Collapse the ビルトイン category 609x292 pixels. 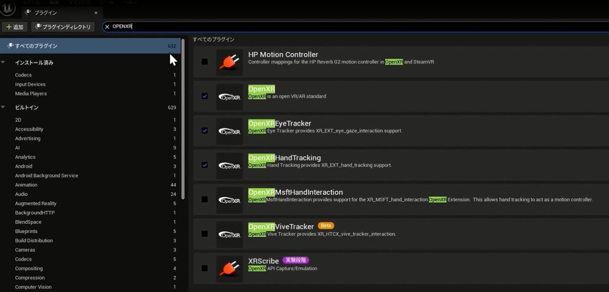[x=3, y=108]
